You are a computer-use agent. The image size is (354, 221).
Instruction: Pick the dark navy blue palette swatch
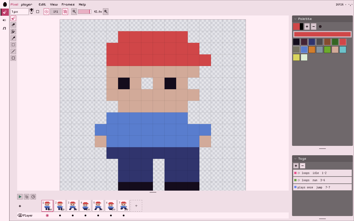pyautogui.click(x=312, y=42)
